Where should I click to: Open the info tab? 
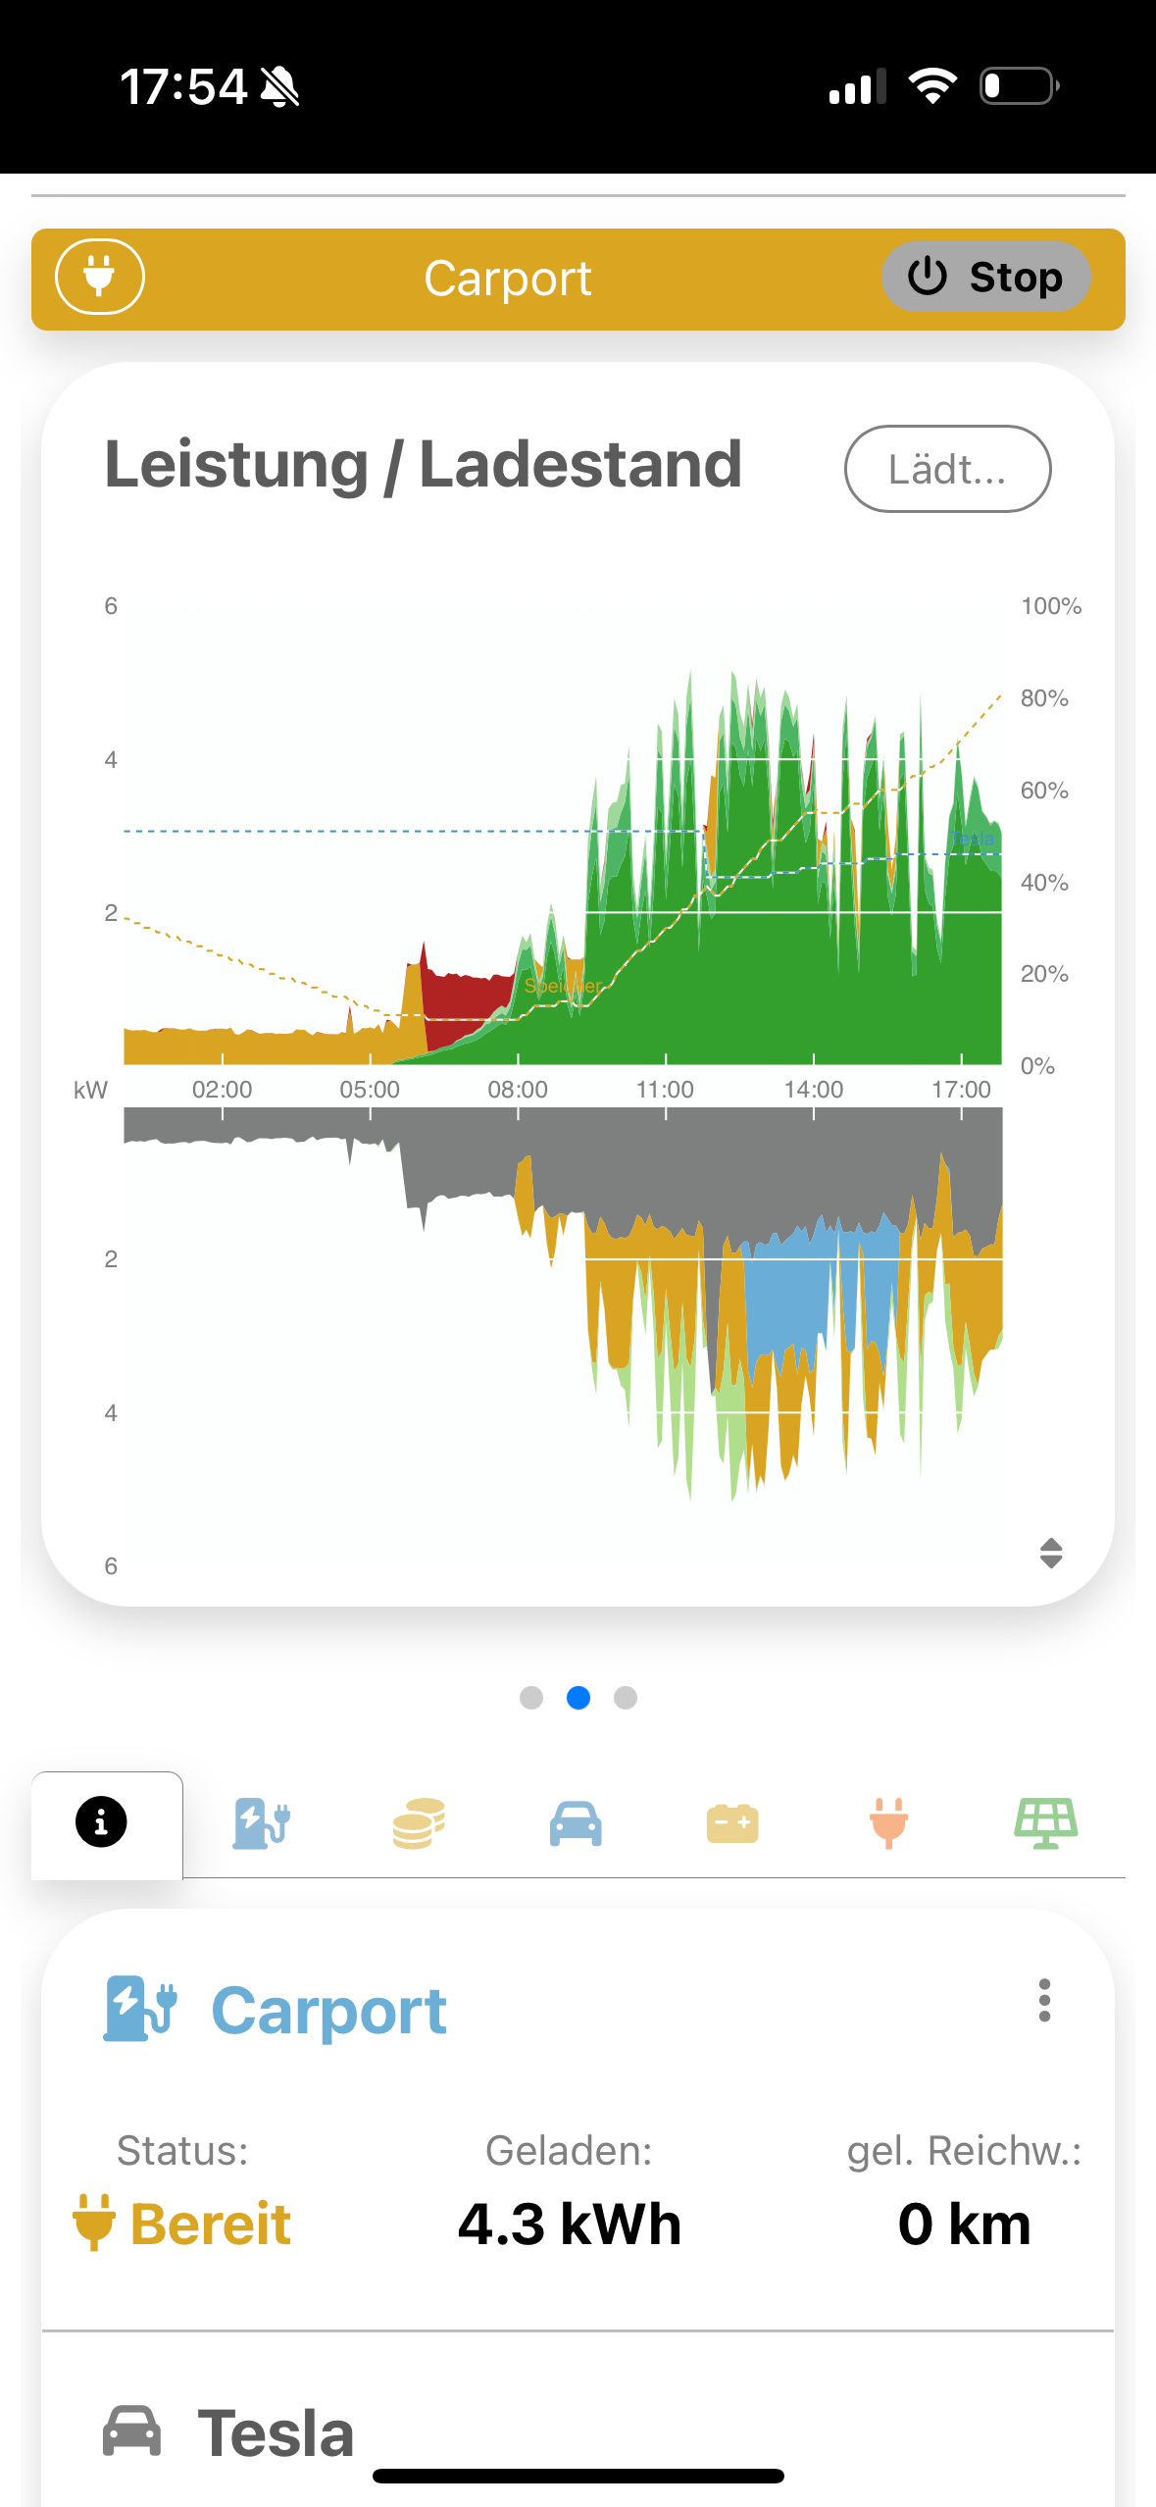point(101,1823)
